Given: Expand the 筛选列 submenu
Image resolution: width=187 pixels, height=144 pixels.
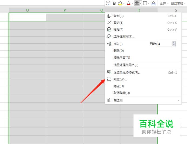Looking at the screenshot, I should click(x=143, y=100).
